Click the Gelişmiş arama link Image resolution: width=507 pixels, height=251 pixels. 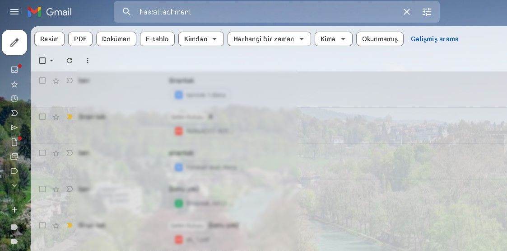(434, 39)
